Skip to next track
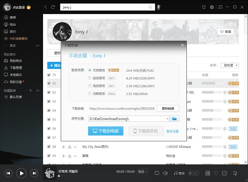This screenshot has width=248, height=182. (34, 173)
